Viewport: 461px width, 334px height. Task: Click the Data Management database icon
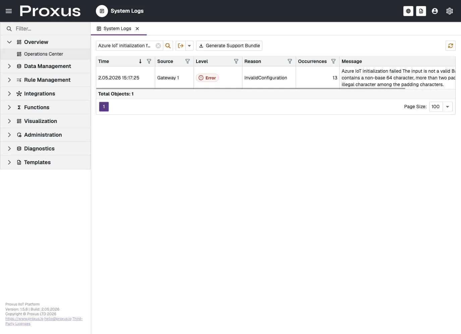pos(19,66)
